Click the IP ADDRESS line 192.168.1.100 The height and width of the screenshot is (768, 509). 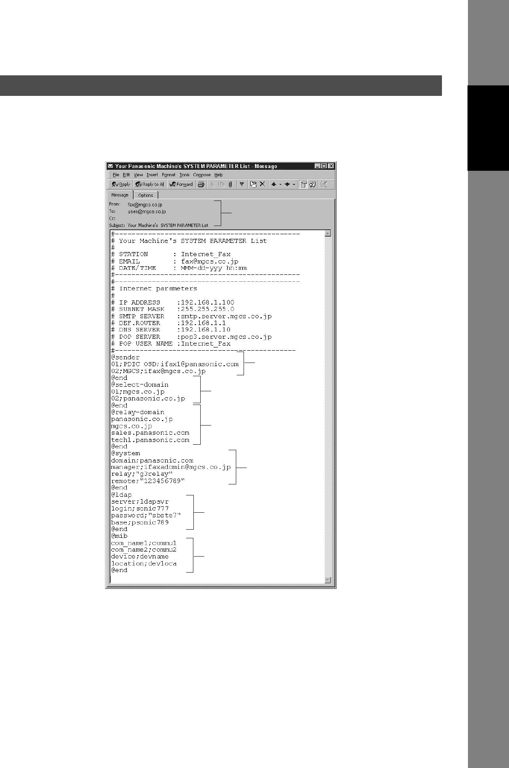(x=173, y=302)
